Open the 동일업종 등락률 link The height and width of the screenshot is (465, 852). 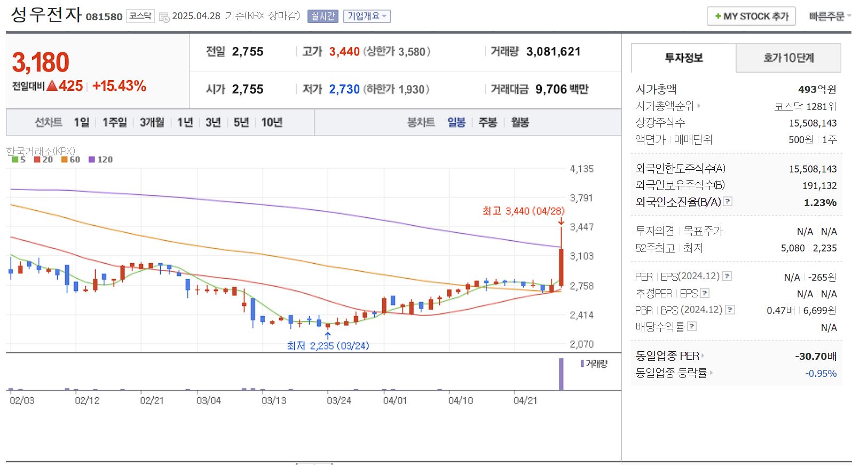(x=674, y=373)
